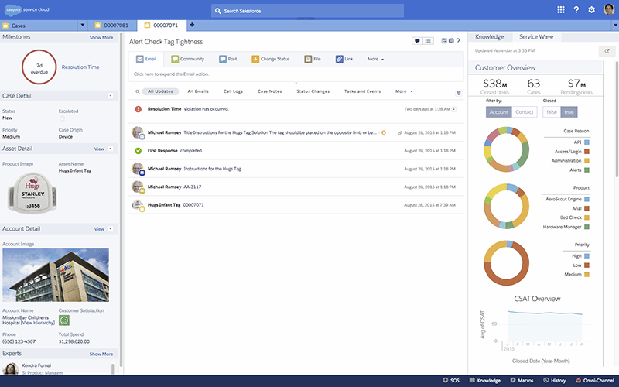Filter by Contact toggle

[x=525, y=111]
